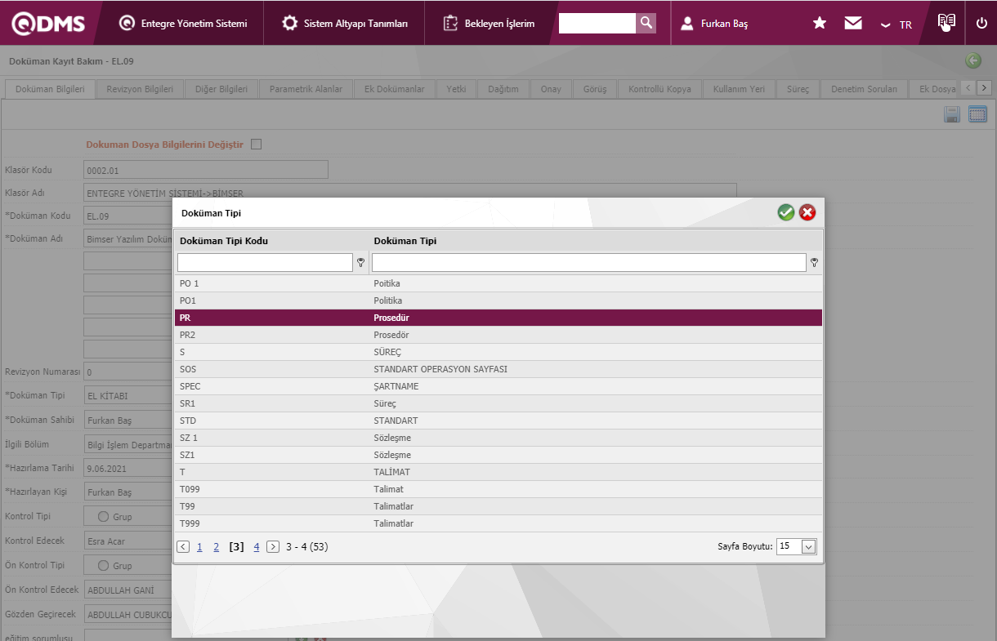Click the power logout icon

tap(981, 24)
